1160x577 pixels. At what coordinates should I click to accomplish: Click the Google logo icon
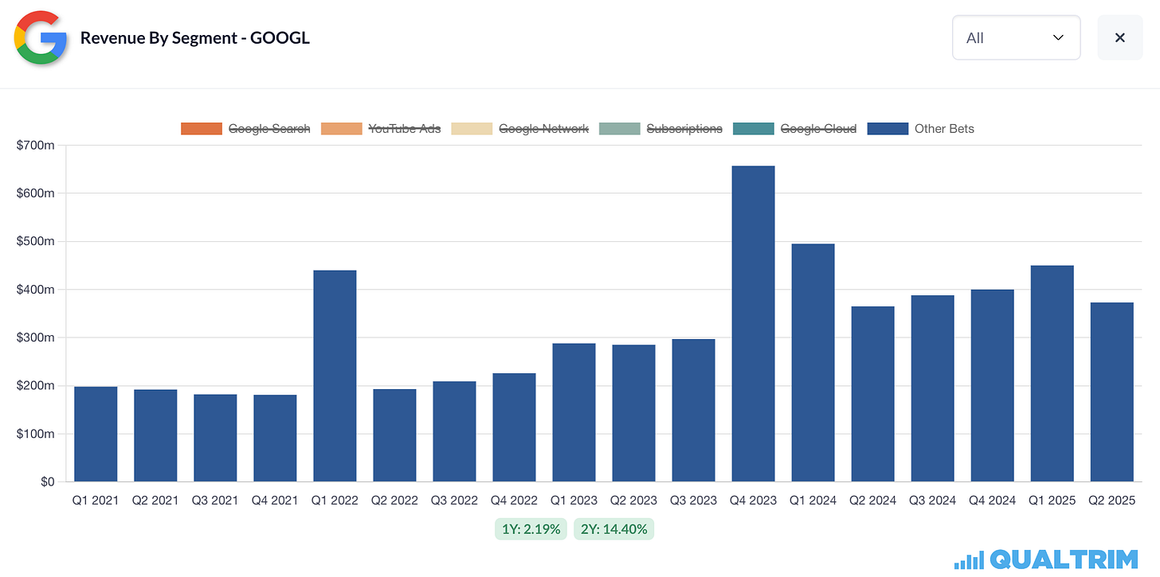tap(41, 37)
